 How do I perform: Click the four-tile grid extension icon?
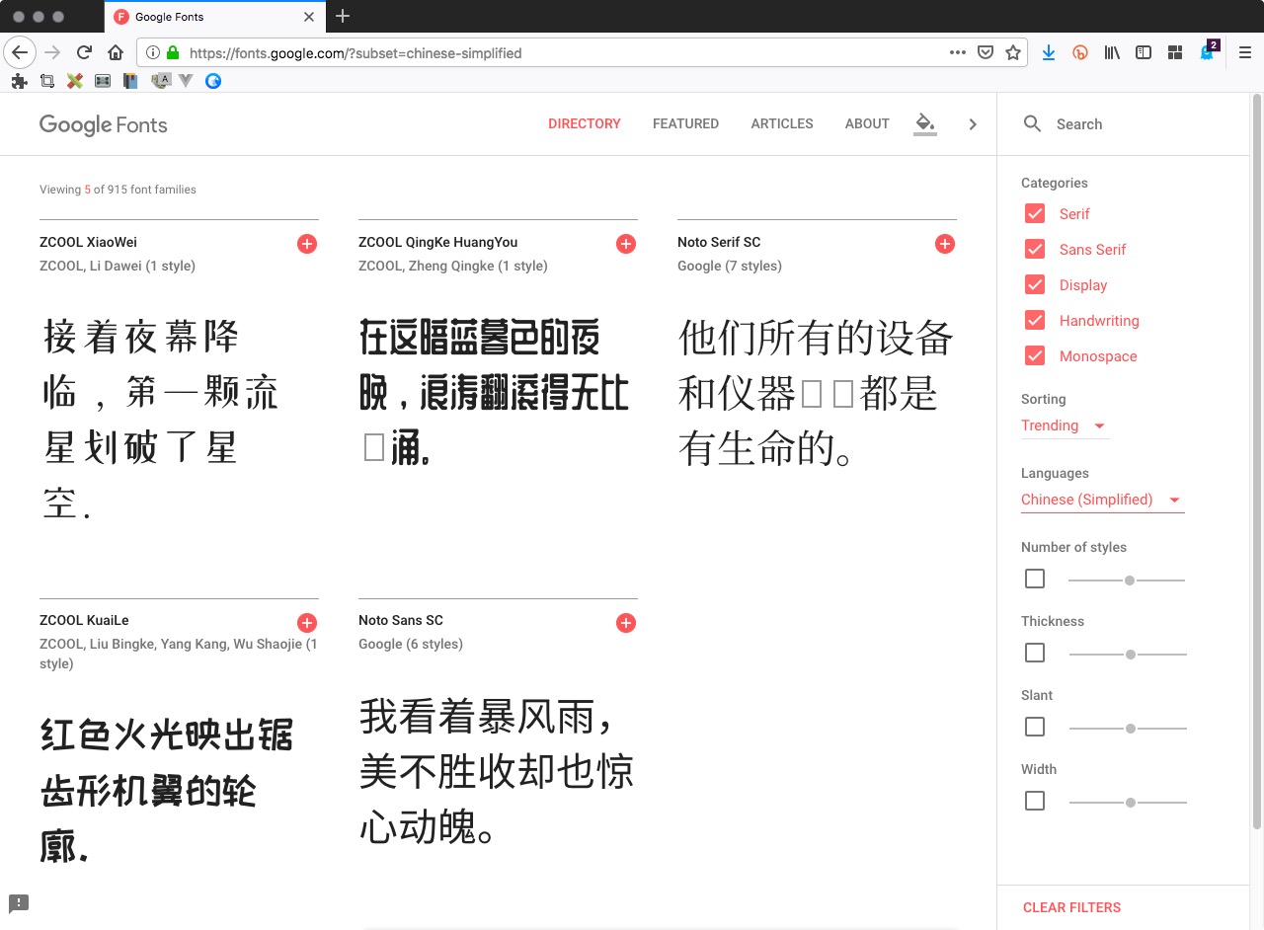coord(1175,53)
